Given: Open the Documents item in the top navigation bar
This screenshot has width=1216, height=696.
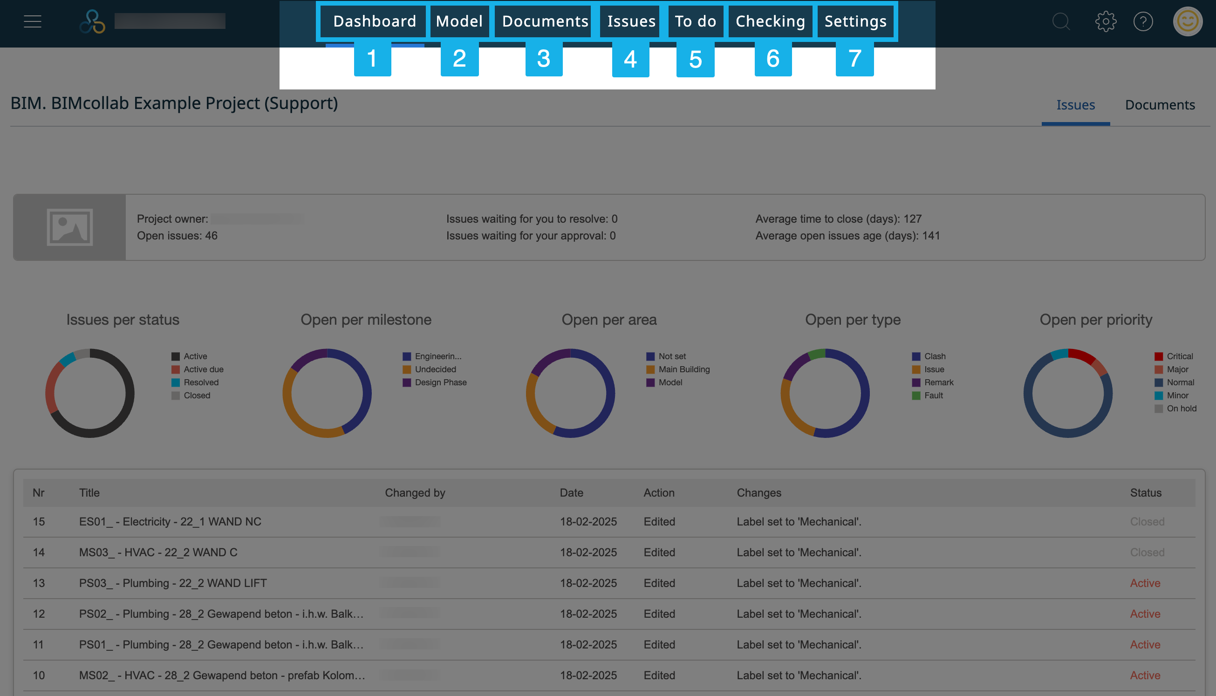Looking at the screenshot, I should point(545,21).
